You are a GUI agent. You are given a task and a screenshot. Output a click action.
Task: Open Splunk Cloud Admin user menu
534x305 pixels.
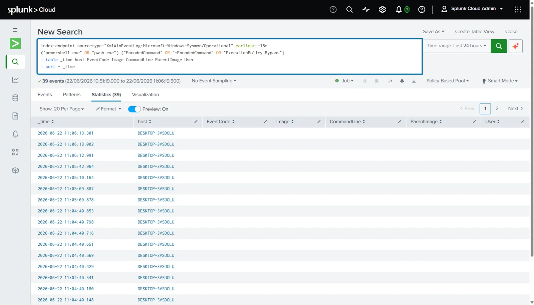pos(472,9)
